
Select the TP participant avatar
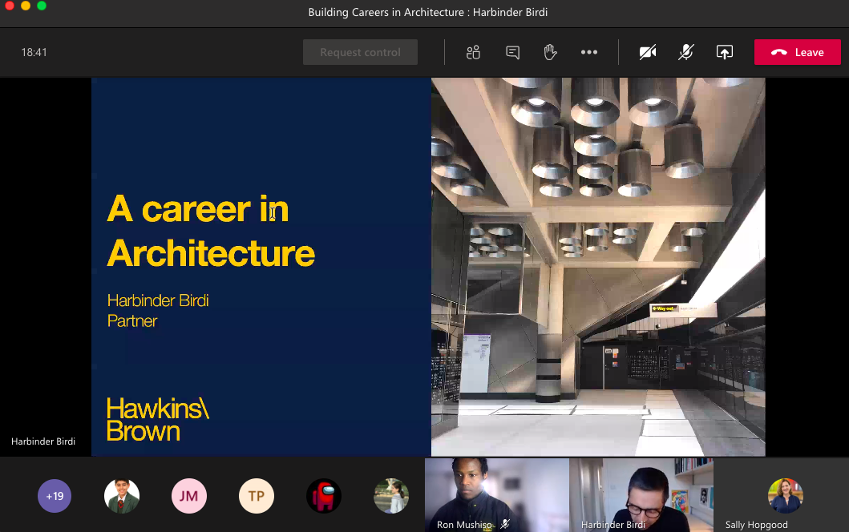[256, 496]
